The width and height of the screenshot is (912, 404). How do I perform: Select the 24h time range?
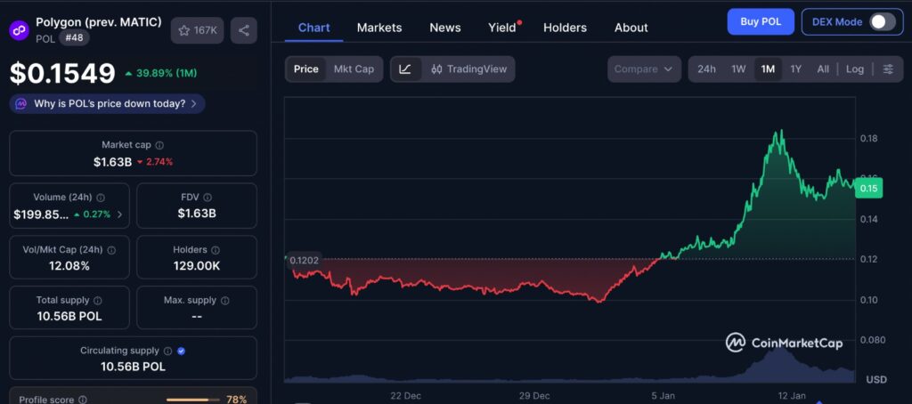[x=706, y=69]
